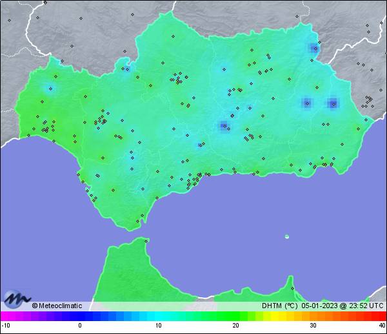Screen dimensions: 387x334
Task: Open the © Meteoclimatic copyright link
Action: coord(57,306)
